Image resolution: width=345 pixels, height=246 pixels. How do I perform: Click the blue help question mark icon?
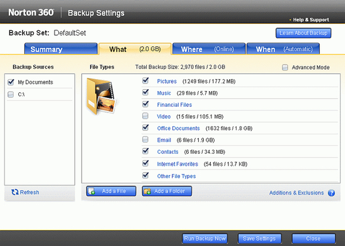331,193
